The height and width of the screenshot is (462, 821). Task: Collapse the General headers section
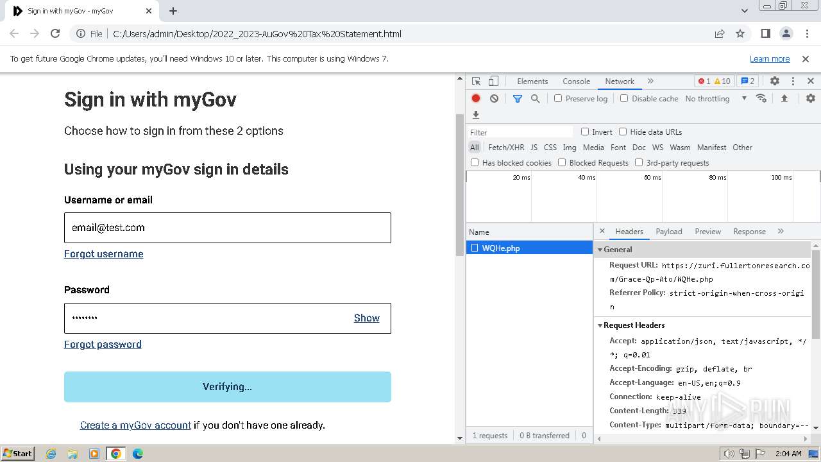tap(600, 250)
